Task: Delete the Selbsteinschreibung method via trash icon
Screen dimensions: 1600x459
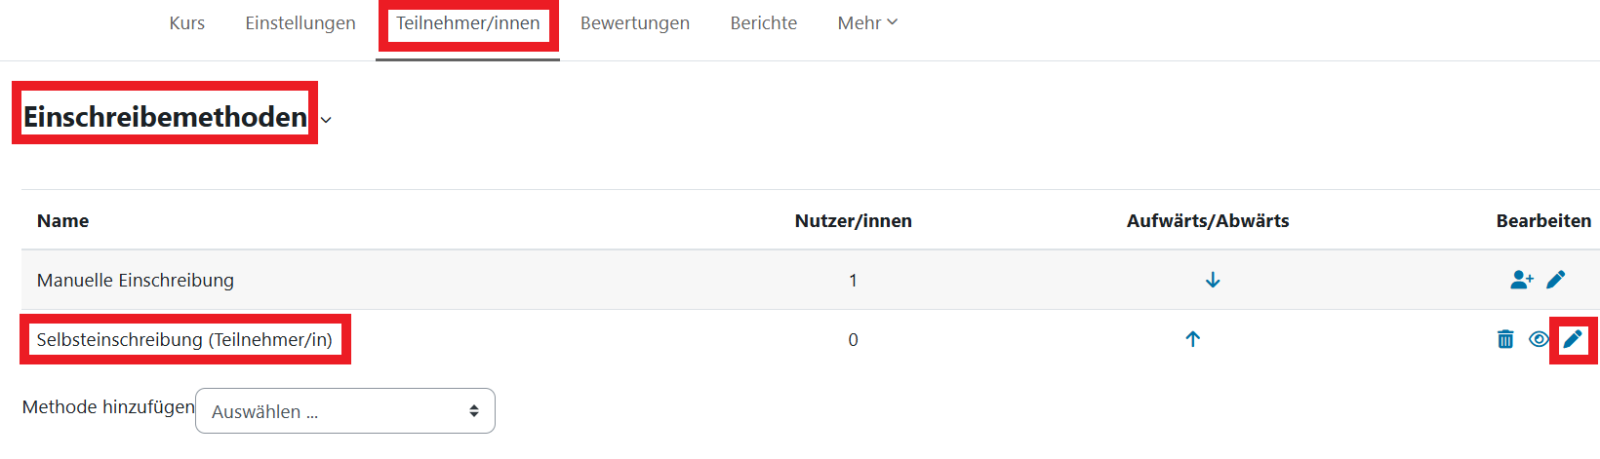Action: 1505,339
